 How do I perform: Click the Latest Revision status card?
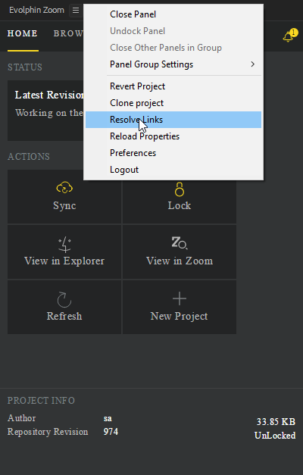45,111
